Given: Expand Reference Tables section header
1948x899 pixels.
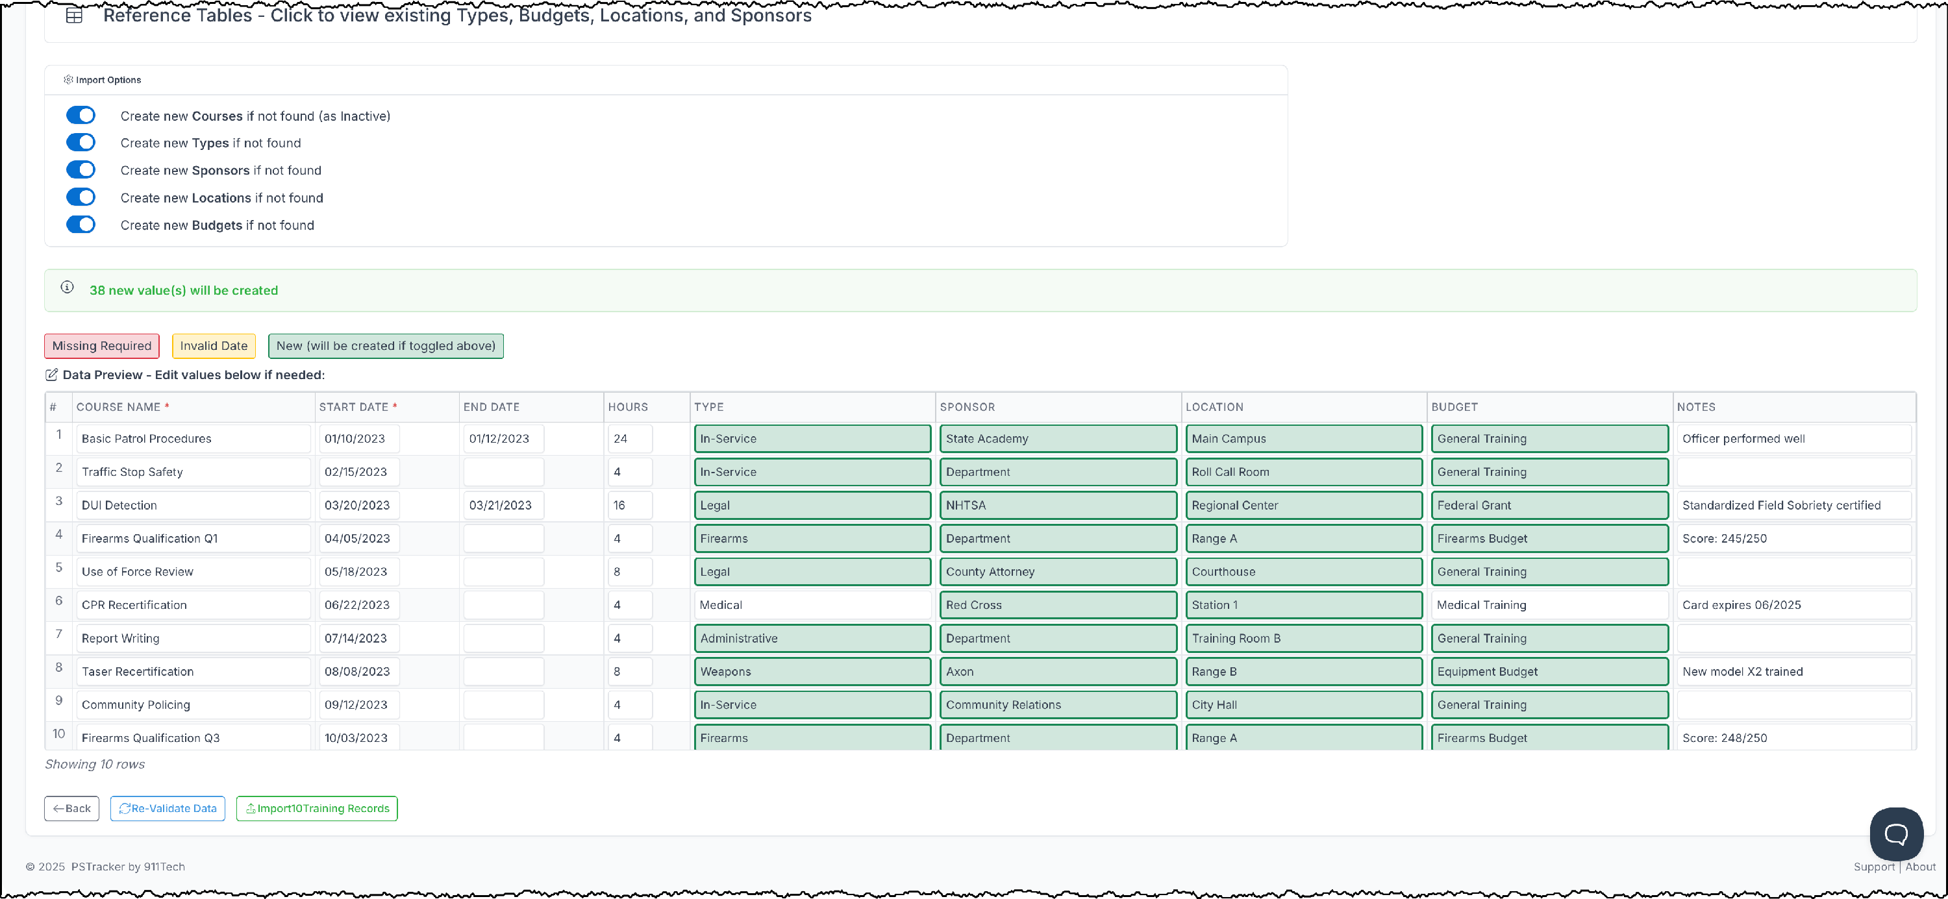Looking at the screenshot, I should click(x=456, y=15).
